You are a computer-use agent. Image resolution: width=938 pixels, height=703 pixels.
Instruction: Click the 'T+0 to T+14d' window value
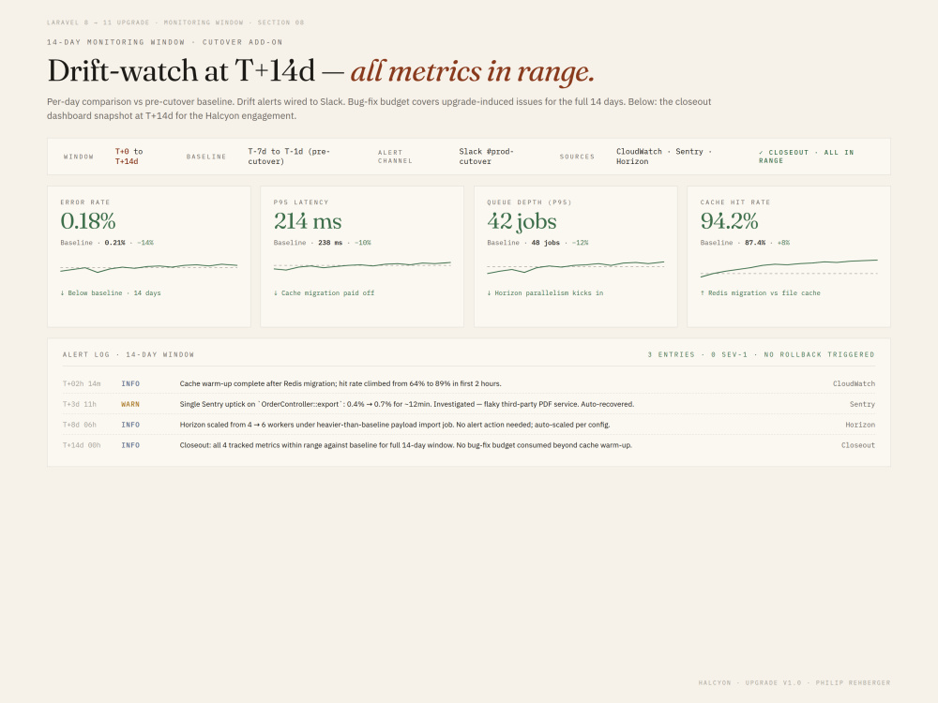(x=129, y=156)
